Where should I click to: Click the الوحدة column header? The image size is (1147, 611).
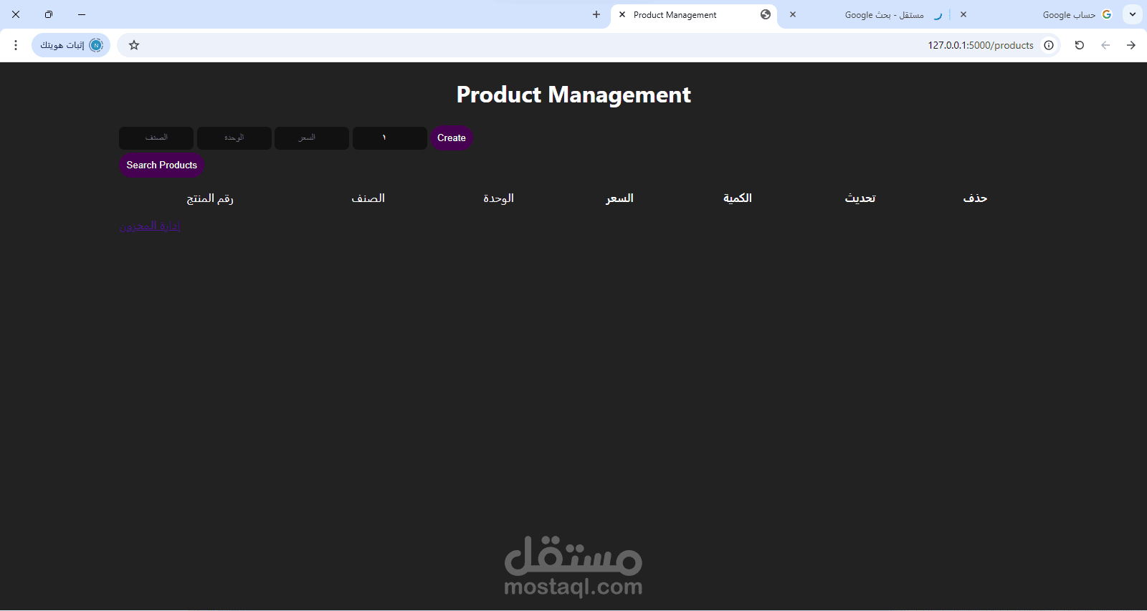[498, 198]
